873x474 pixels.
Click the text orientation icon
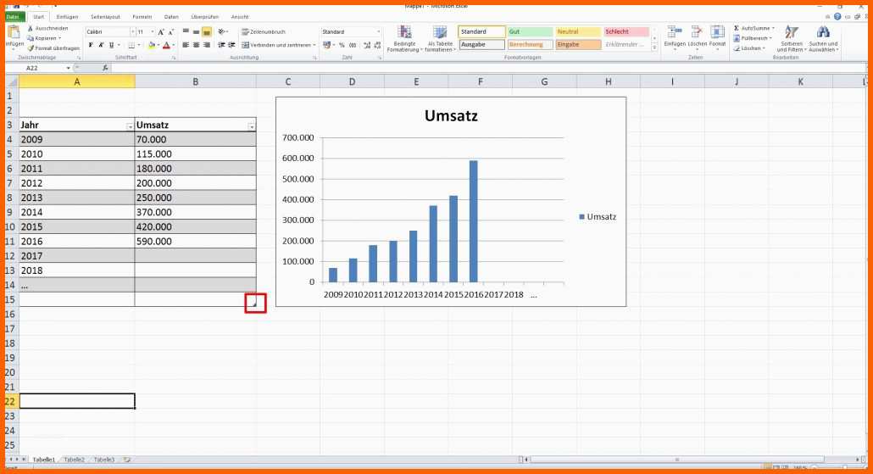tap(222, 32)
